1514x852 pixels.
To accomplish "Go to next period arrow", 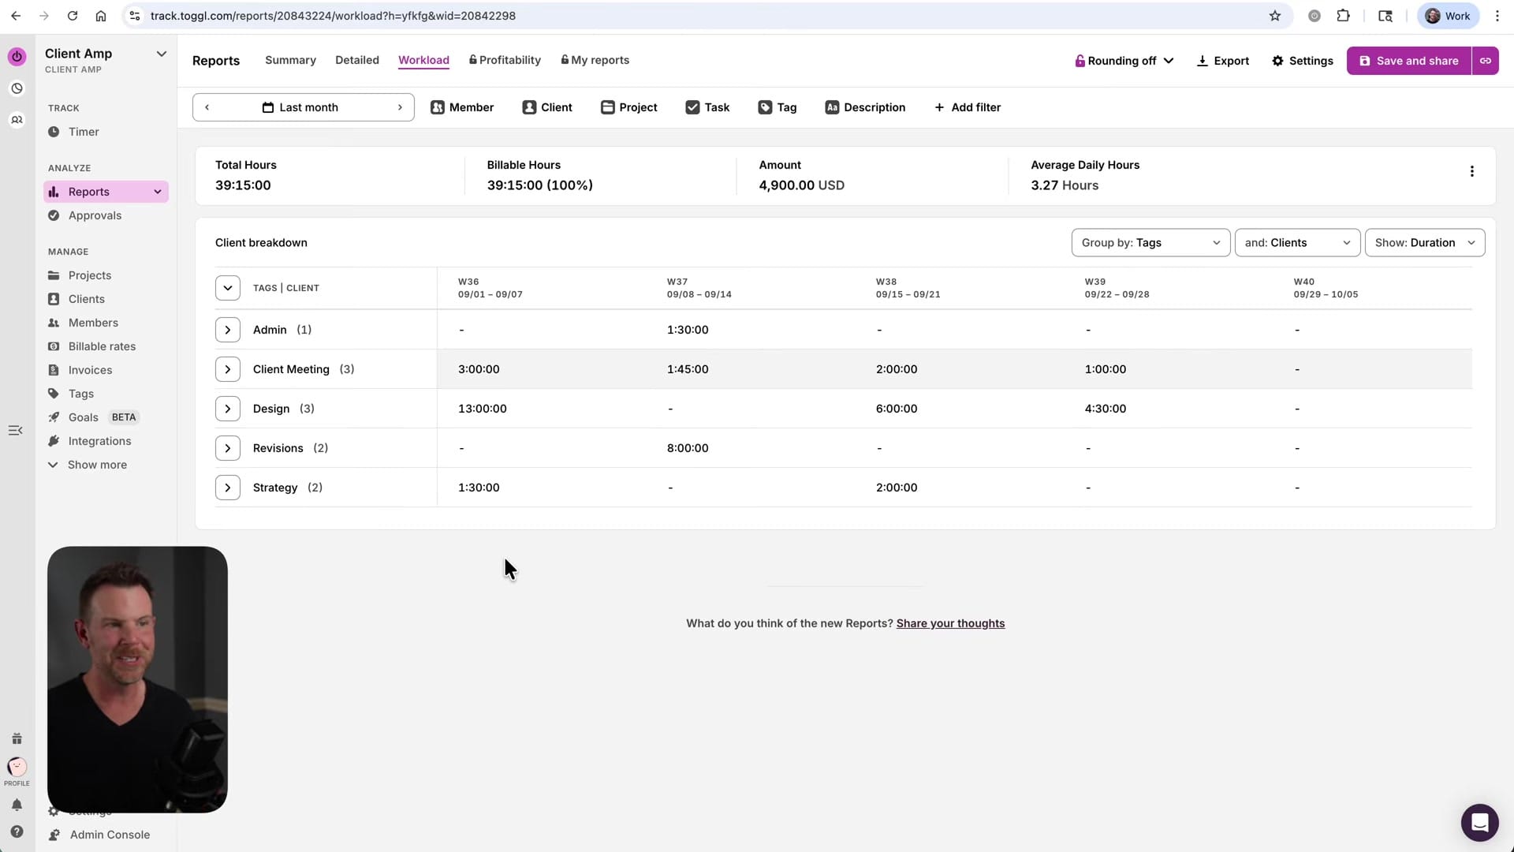I will click(x=400, y=107).
